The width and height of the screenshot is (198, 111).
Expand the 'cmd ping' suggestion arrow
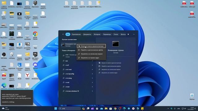(x=92, y=78)
